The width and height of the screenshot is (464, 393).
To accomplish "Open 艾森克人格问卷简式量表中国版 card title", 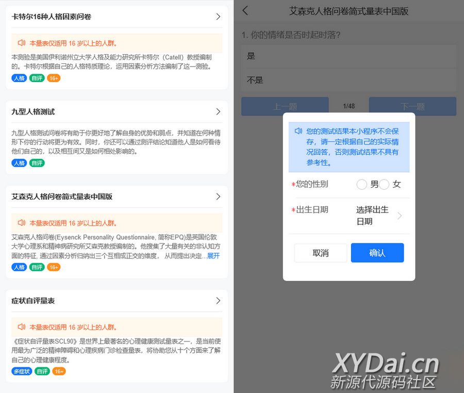I will pos(62,196).
